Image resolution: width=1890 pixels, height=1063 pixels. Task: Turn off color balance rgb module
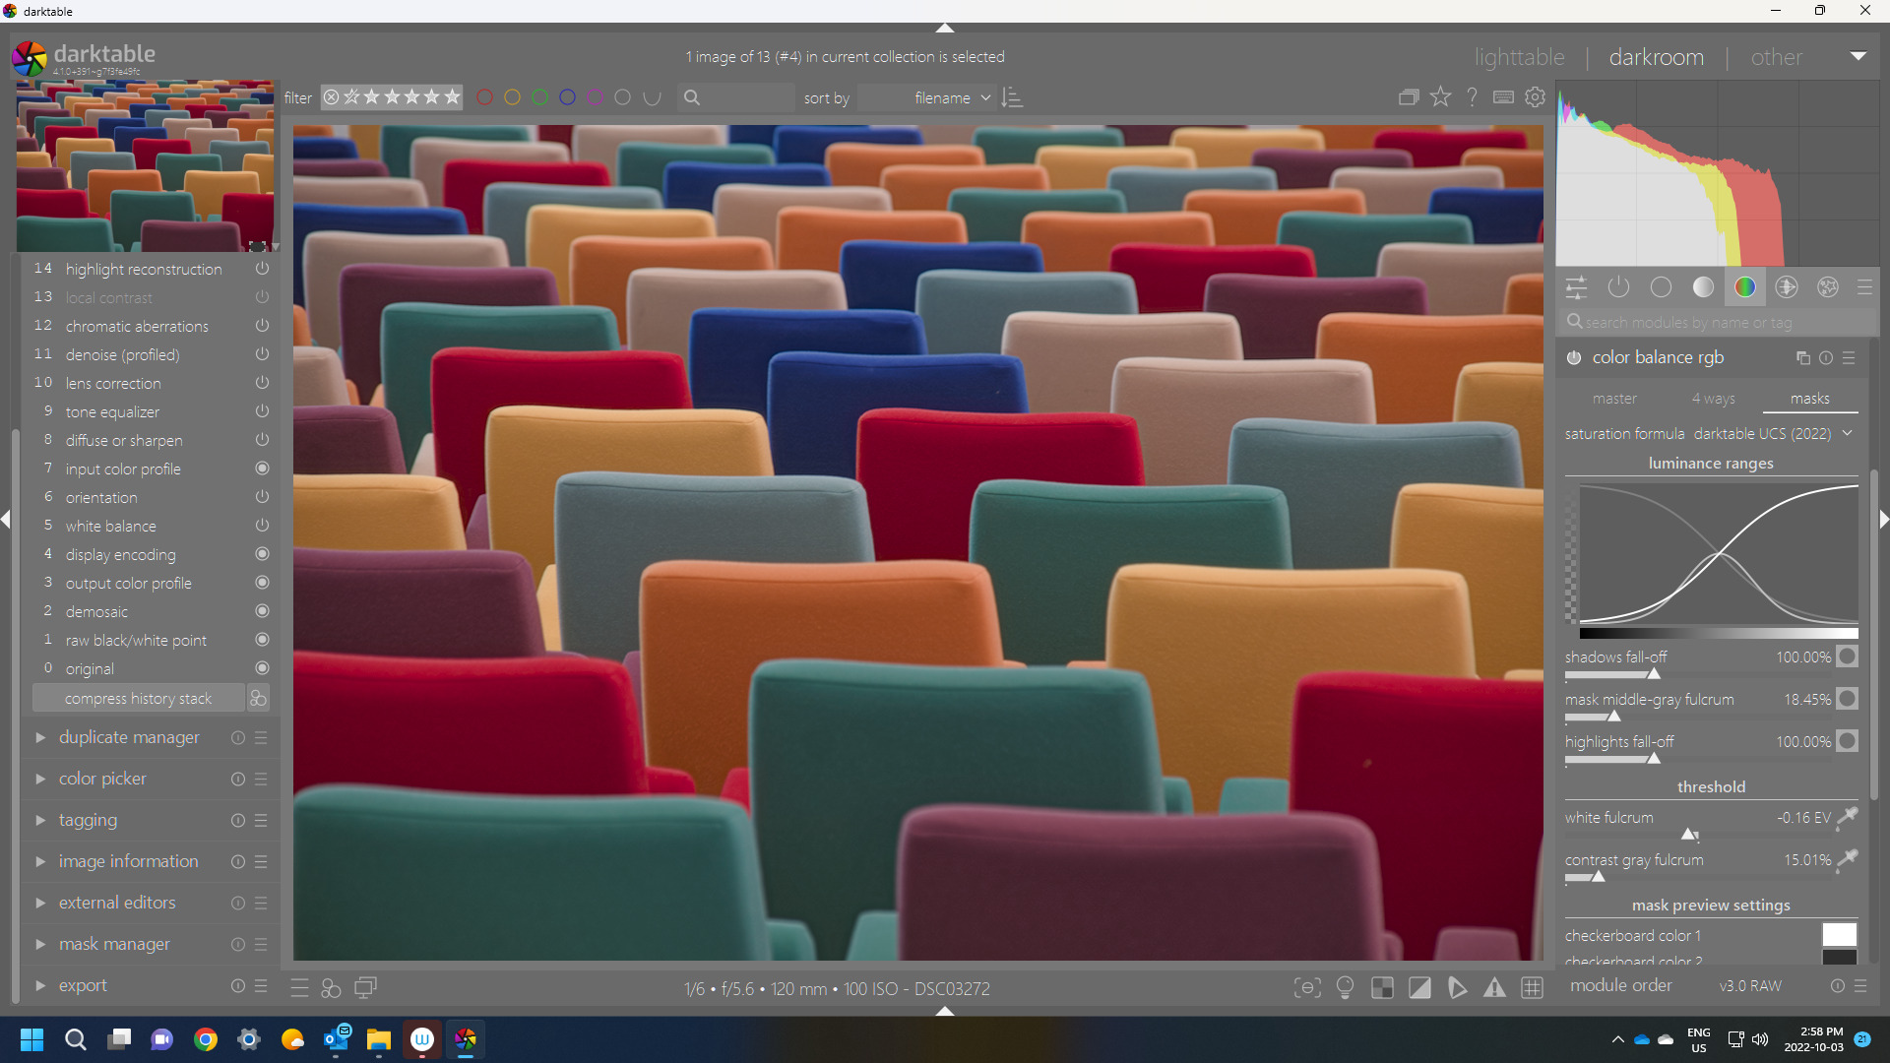click(1574, 357)
